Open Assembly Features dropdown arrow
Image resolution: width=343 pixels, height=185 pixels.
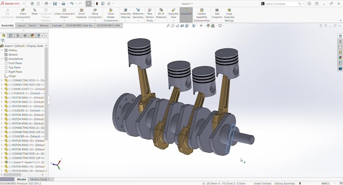pyautogui.click(x=126, y=20)
